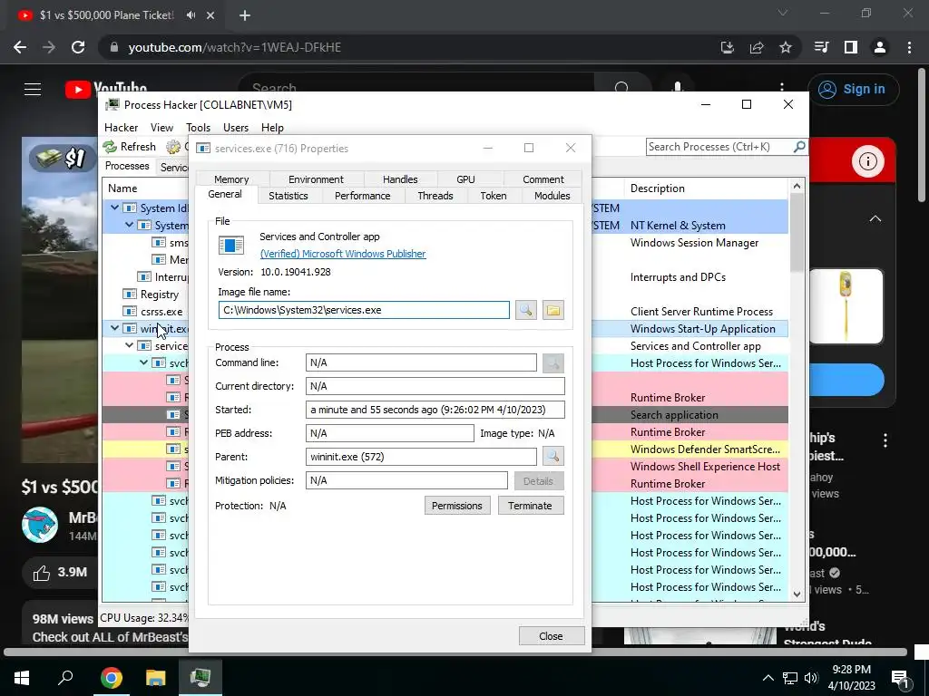Switch to the Statistics tab

[x=288, y=196]
